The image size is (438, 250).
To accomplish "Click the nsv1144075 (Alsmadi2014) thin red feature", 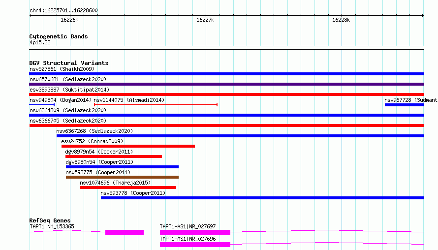I will click(x=156, y=105).
